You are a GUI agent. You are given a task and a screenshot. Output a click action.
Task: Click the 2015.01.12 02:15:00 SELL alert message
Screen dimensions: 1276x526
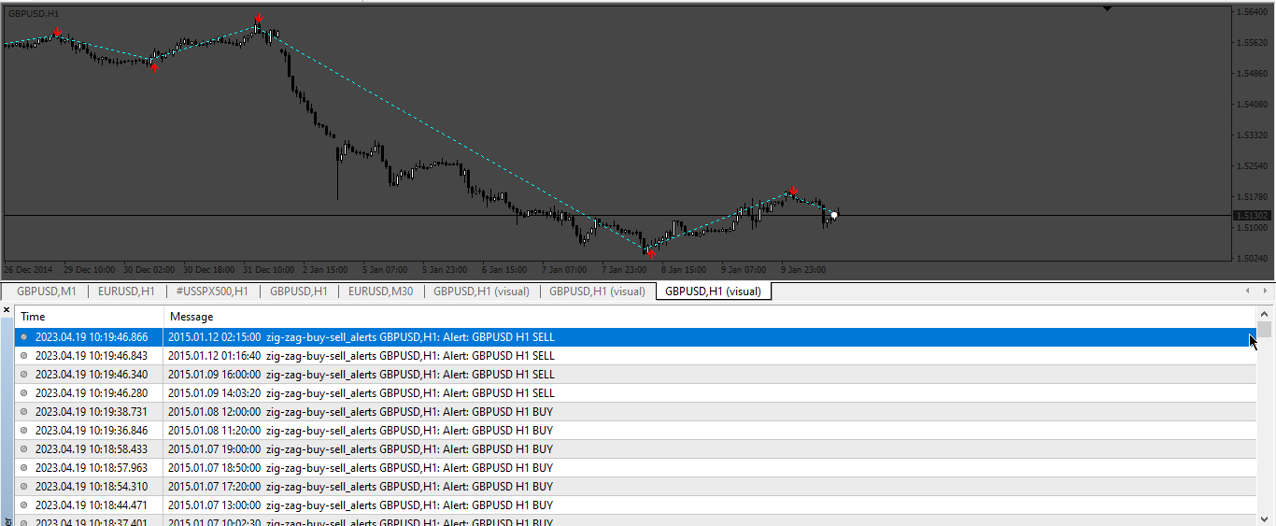point(362,337)
